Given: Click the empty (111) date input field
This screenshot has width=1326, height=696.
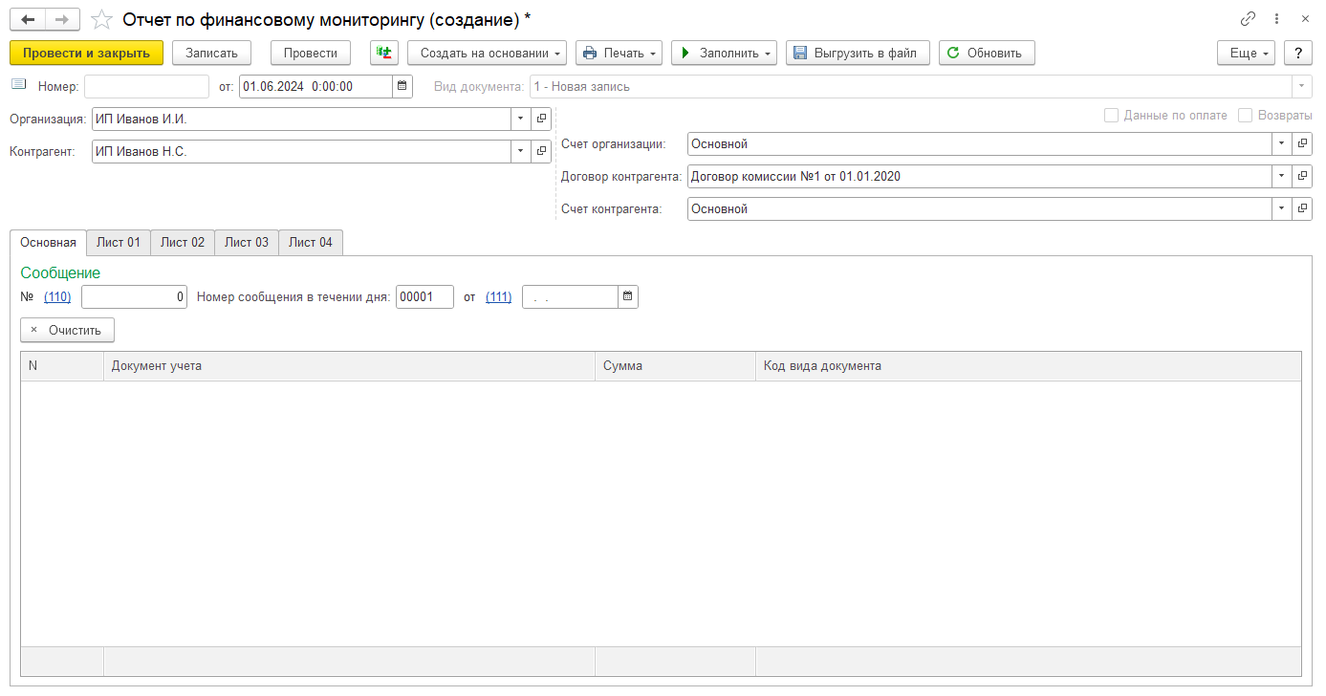Looking at the screenshot, I should pyautogui.click(x=570, y=297).
